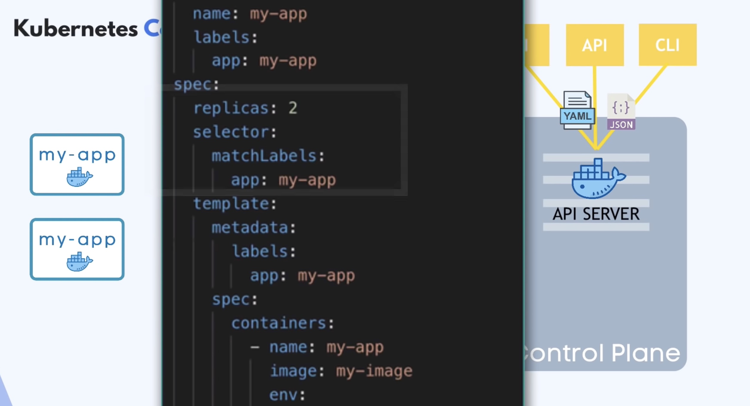The width and height of the screenshot is (750, 406).
Task: Click the whale icon in upper my-app box
Action: (80, 177)
